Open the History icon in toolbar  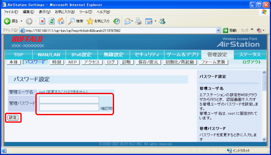(x=117, y=21)
